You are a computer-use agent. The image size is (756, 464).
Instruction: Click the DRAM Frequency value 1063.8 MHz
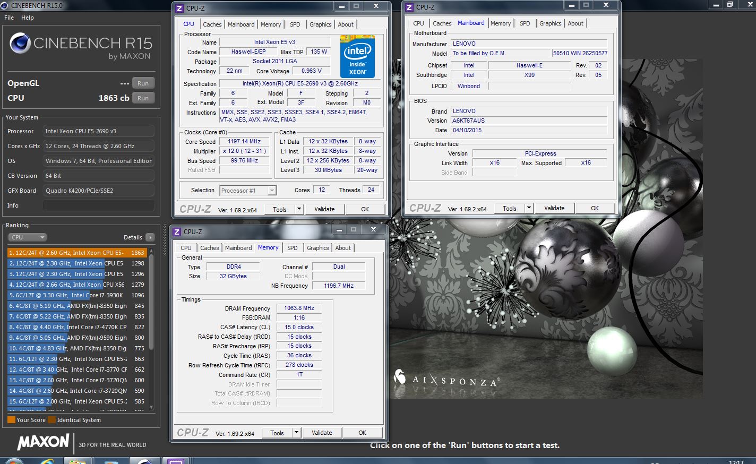pos(299,308)
